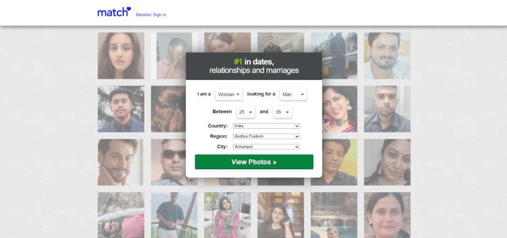Select photo of man in blue suit jacket
Screen dimensions: 507x238
(x=121, y=109)
